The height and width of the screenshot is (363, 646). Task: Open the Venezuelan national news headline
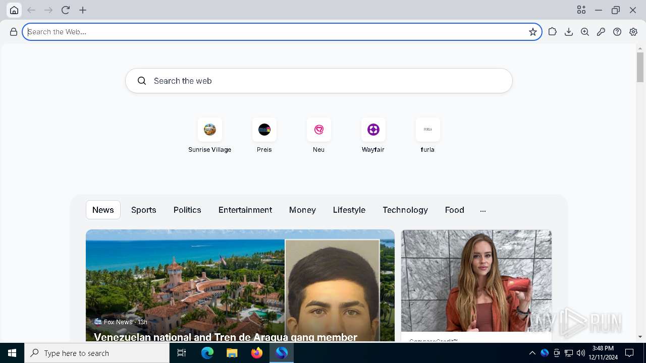coord(226,337)
